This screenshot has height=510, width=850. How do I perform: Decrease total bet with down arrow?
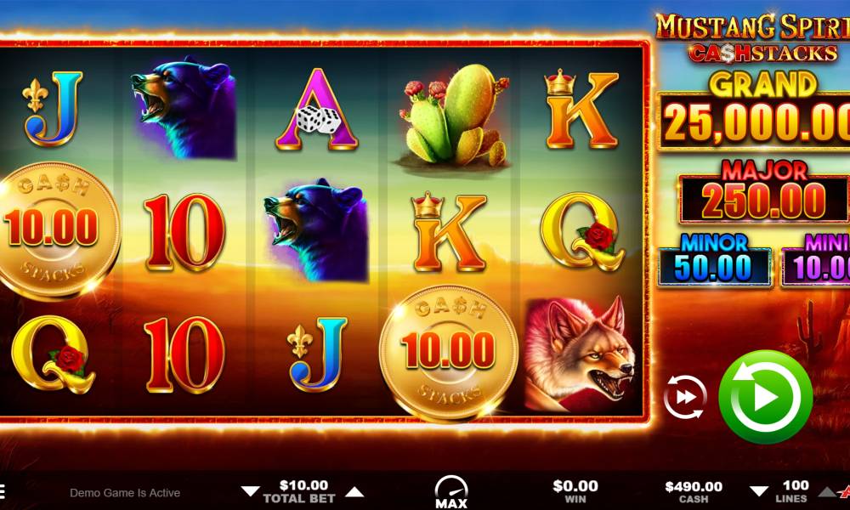(x=250, y=491)
